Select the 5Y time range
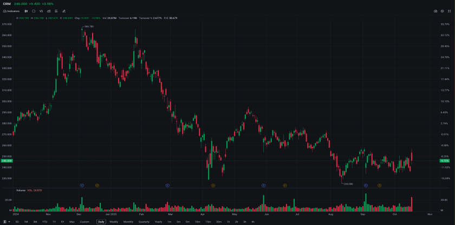 tap(63, 222)
